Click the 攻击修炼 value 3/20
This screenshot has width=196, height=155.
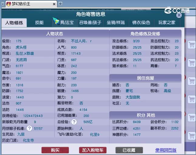(136, 41)
